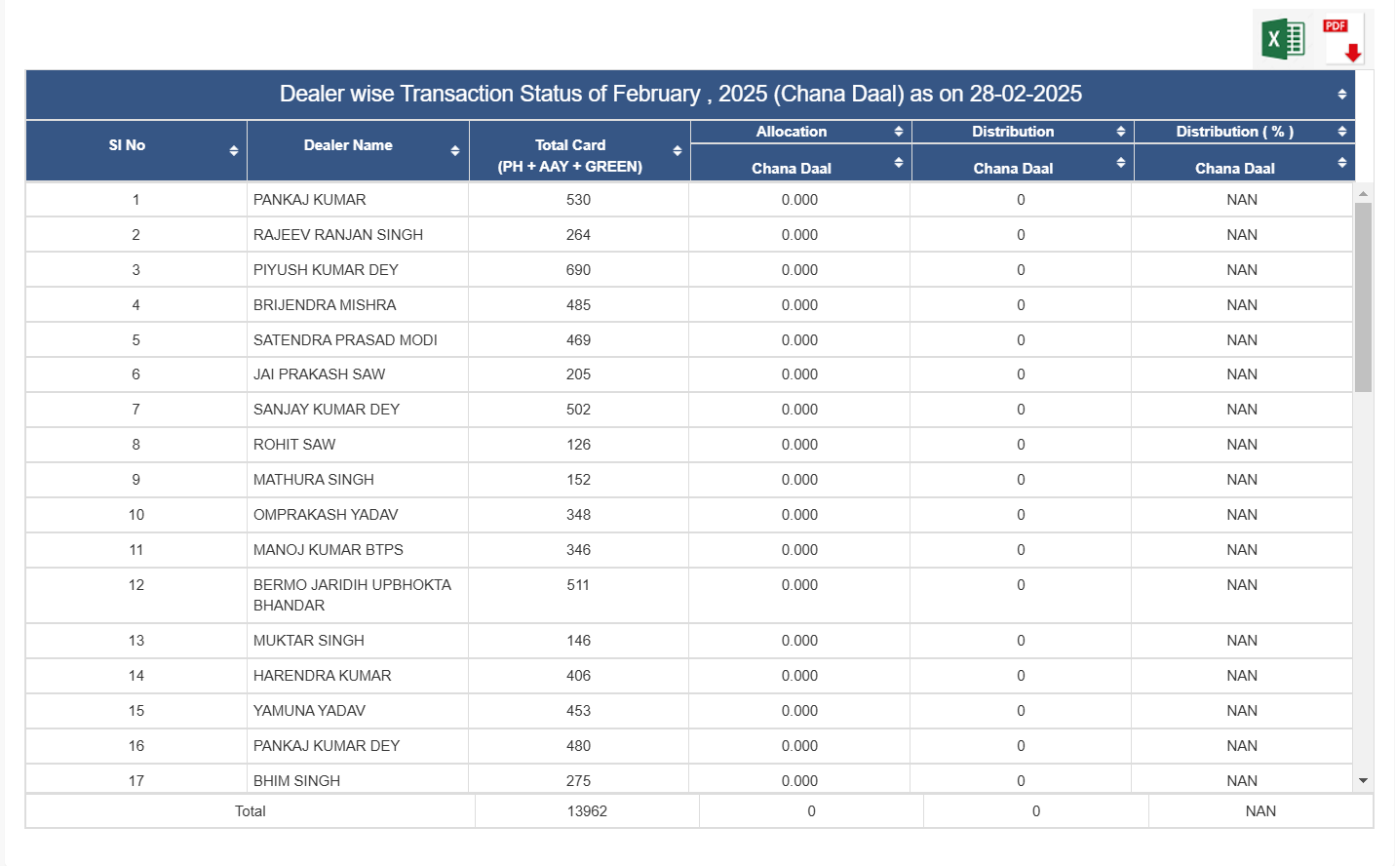
Task: Click total card value 264
Action: pos(578,235)
